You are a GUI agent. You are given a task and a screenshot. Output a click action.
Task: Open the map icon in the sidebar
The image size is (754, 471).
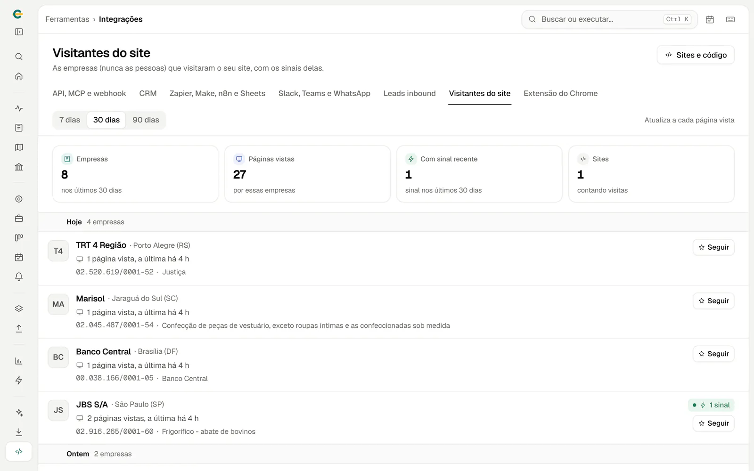coord(19,147)
